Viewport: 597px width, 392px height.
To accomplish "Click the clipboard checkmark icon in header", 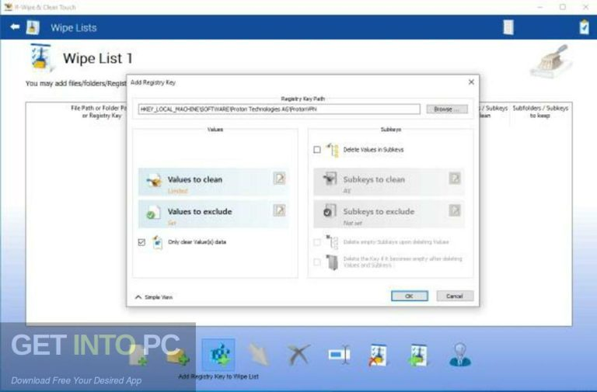I will [x=584, y=27].
